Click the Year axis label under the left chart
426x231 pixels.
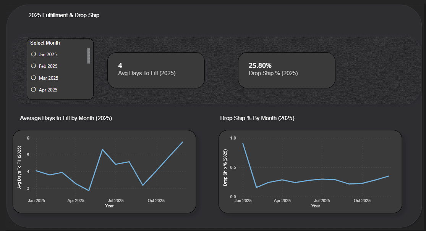click(109, 206)
